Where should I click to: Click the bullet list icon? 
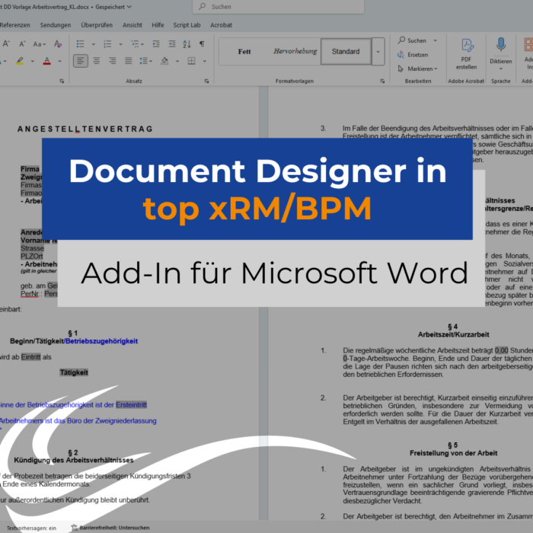(x=81, y=43)
